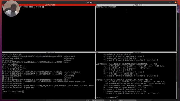The width and height of the screenshot is (180, 101).
Task: Click the 'inet6 fe80::a6bd:4291:807e:82aa' line
Action: click(134, 84)
